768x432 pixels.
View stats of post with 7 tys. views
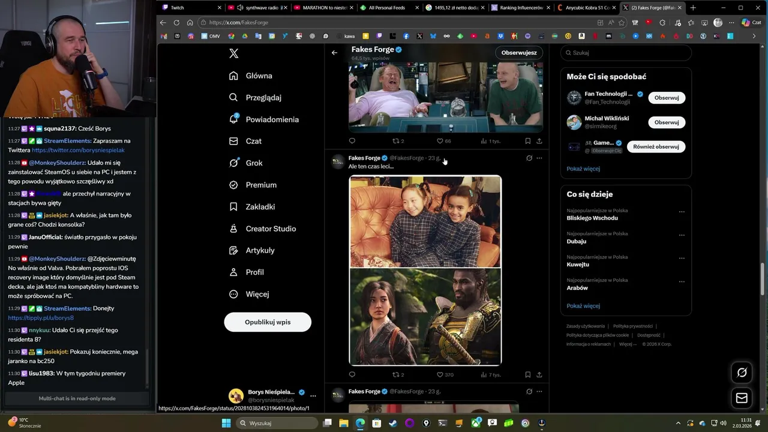(491, 374)
